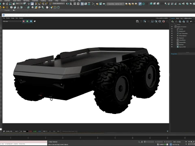Click Add Time Tag in status bar
This screenshot has width=195, height=146.
click(176, 144)
